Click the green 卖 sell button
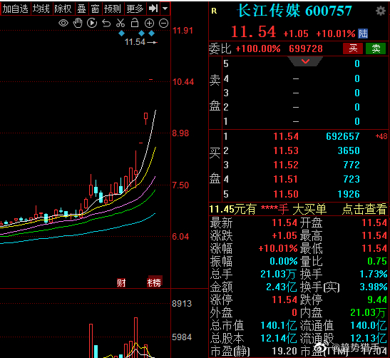The height and width of the screenshot is (358, 390). [376, 48]
